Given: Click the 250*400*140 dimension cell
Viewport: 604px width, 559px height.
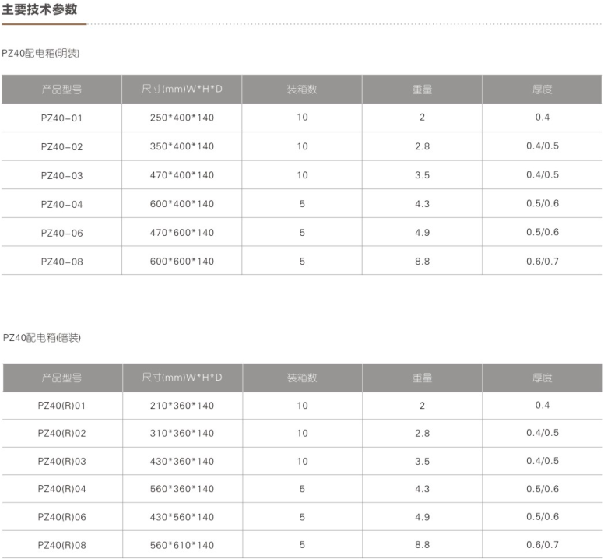Looking at the screenshot, I should [x=181, y=118].
